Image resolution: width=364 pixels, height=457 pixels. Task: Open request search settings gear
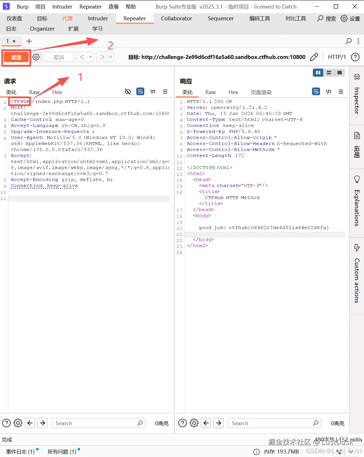click(18, 423)
